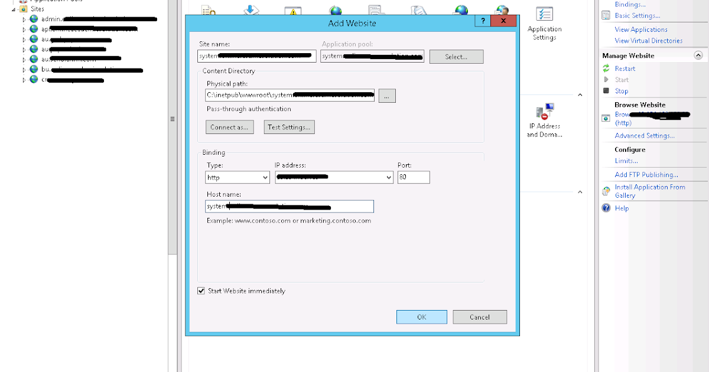Open the Application Settings feature icon
Screen dimensions: 709x372
[544, 18]
